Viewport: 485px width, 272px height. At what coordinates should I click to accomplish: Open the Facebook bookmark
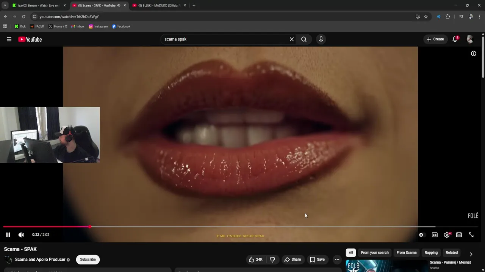[x=121, y=26]
